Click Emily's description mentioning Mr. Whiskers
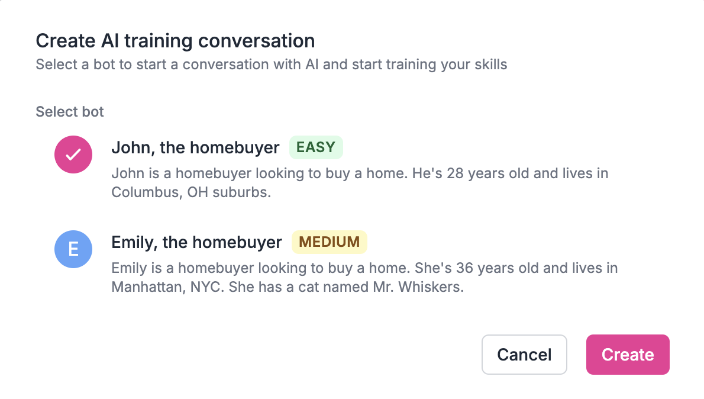704x399 pixels. (364, 277)
